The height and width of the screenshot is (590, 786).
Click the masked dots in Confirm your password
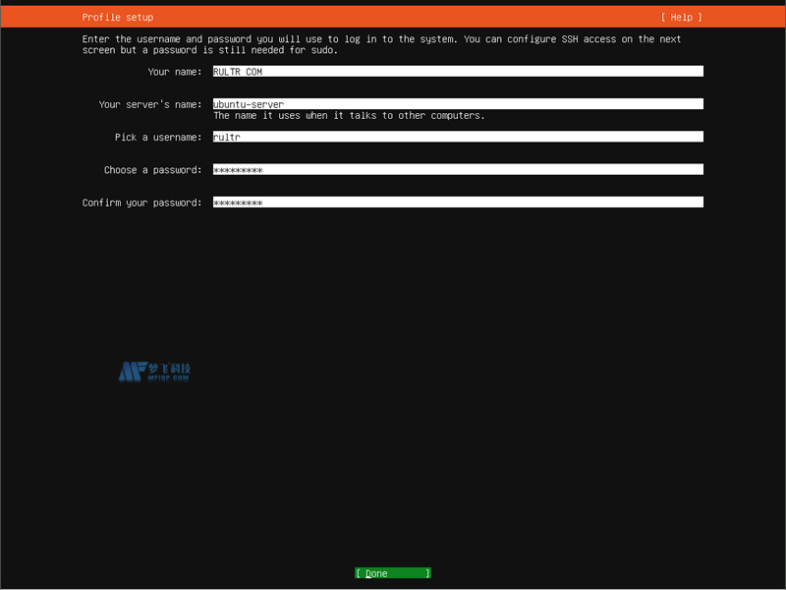pyautogui.click(x=236, y=202)
